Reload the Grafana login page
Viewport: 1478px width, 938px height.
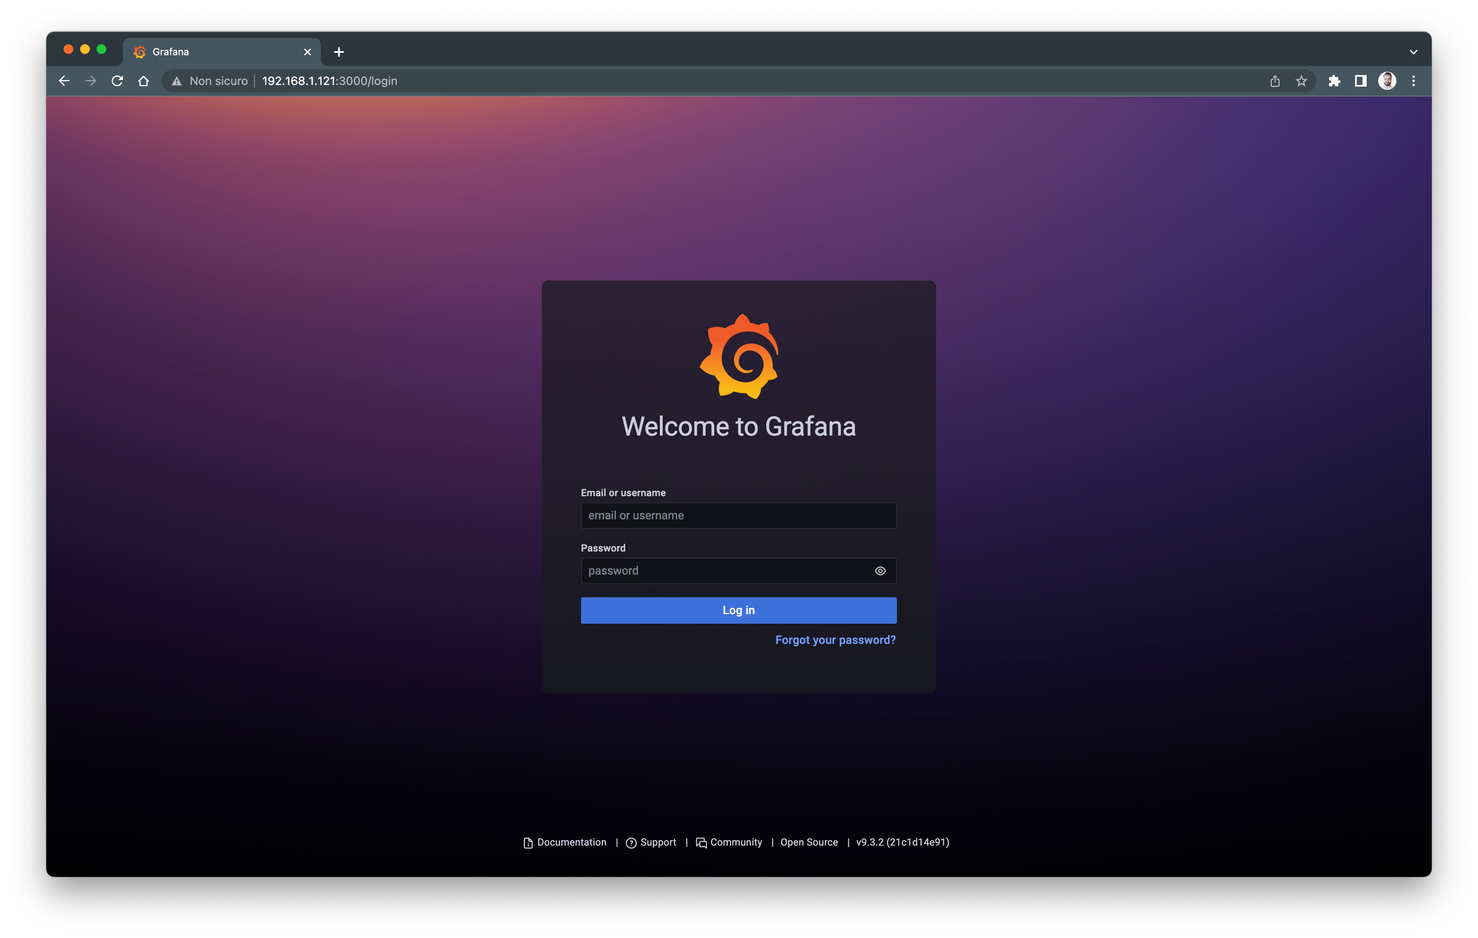117,81
